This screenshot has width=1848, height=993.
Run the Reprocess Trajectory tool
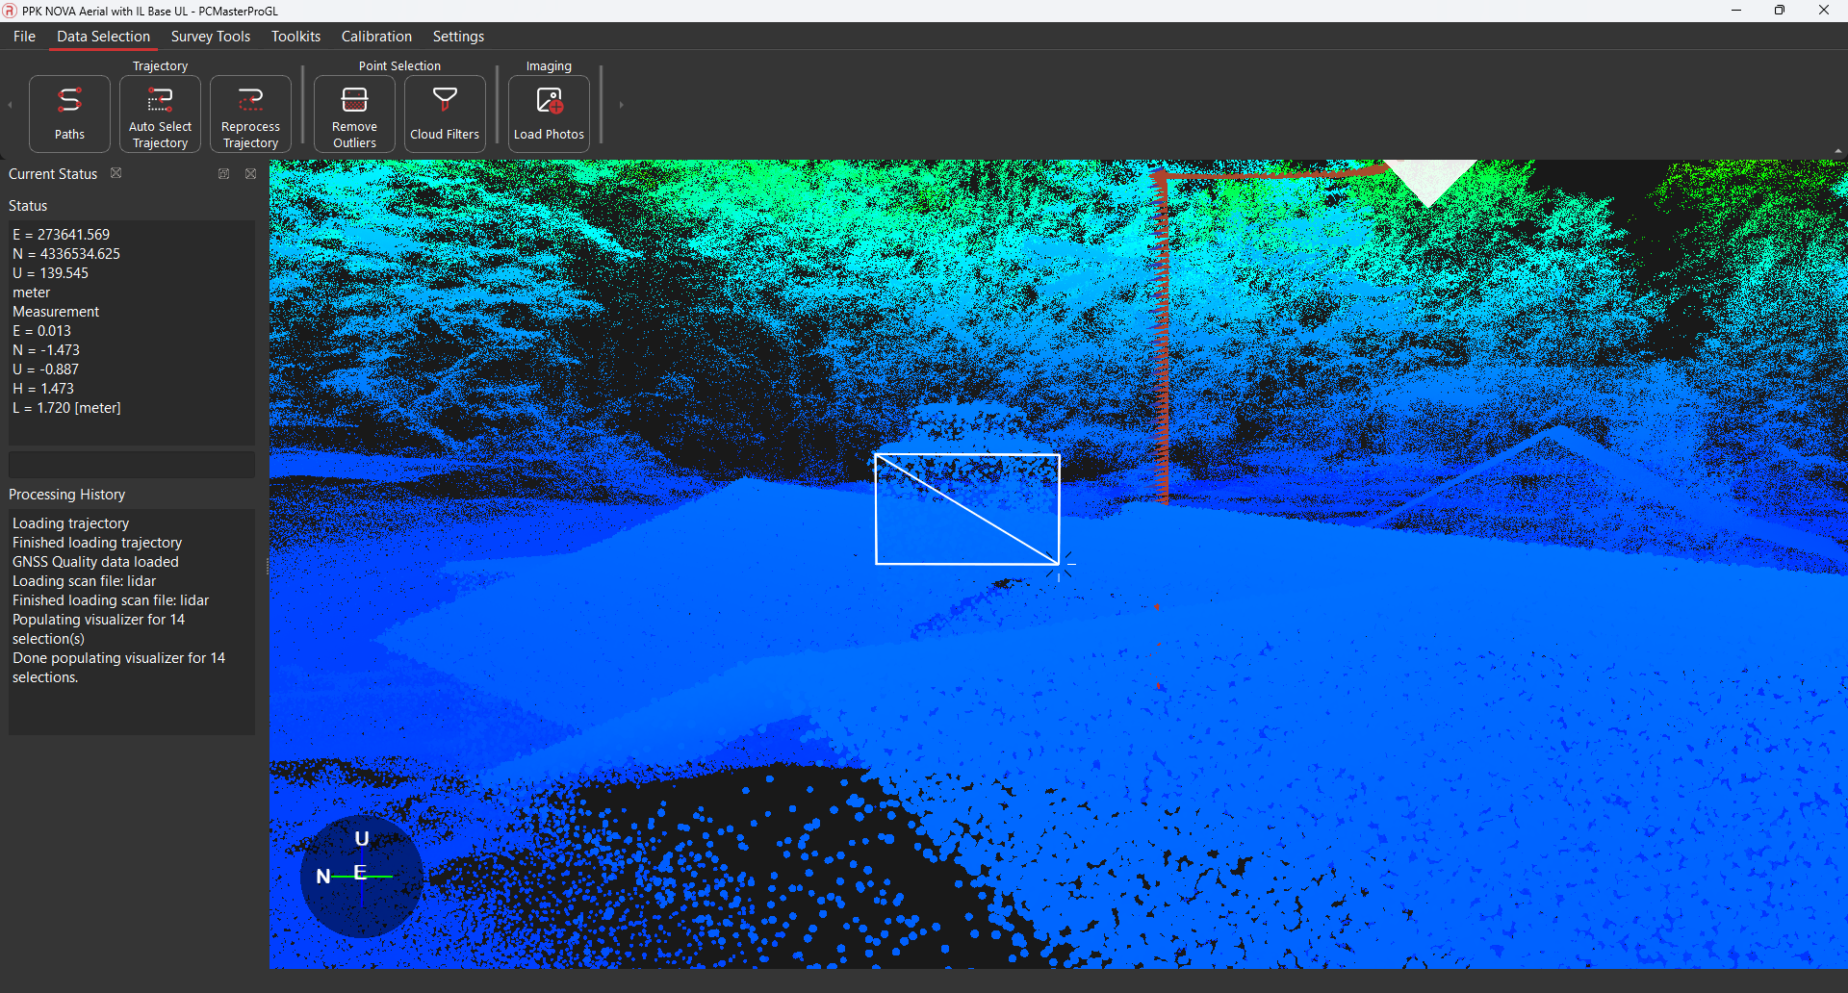pos(250,114)
